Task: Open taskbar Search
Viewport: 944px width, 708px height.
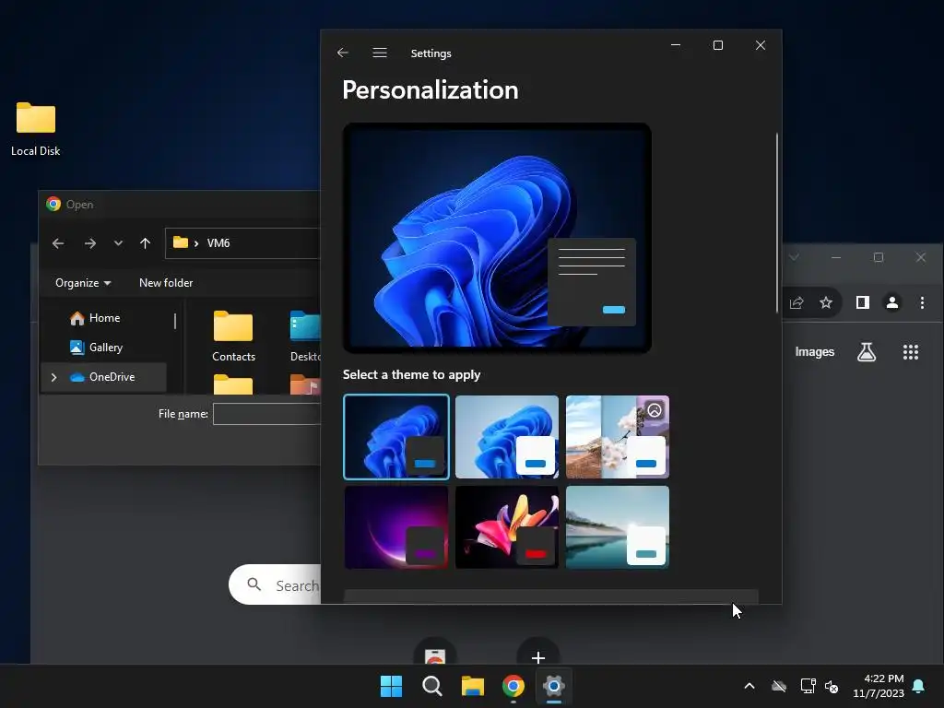Action: 432,686
